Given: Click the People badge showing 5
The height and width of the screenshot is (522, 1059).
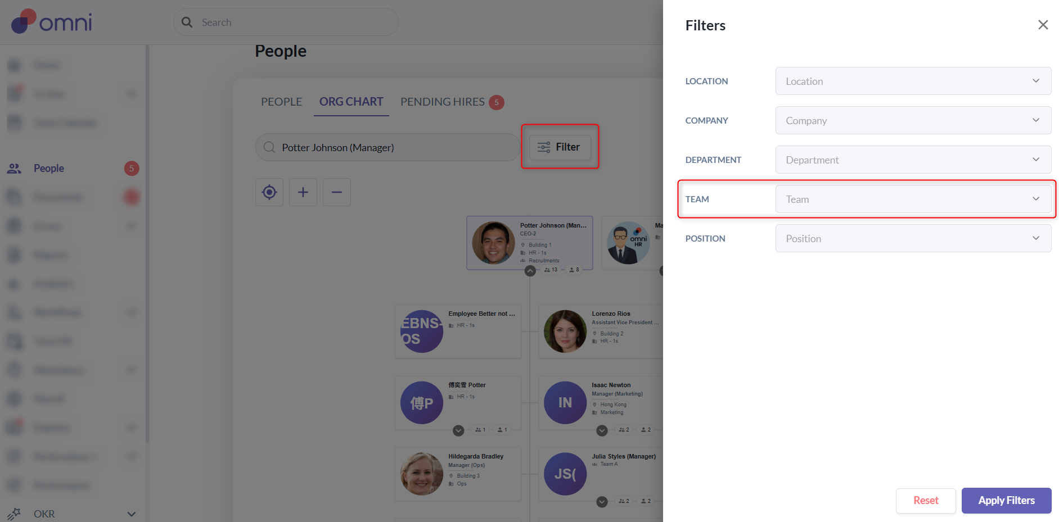Looking at the screenshot, I should coord(132,169).
